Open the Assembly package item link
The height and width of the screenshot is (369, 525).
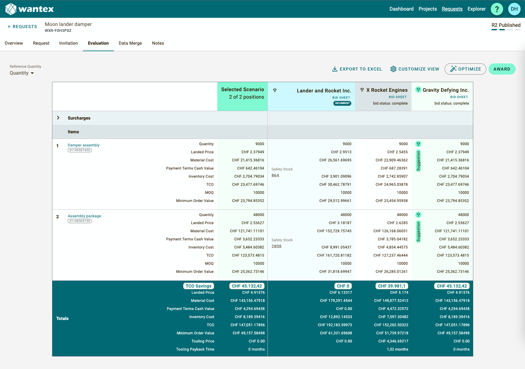84,216
